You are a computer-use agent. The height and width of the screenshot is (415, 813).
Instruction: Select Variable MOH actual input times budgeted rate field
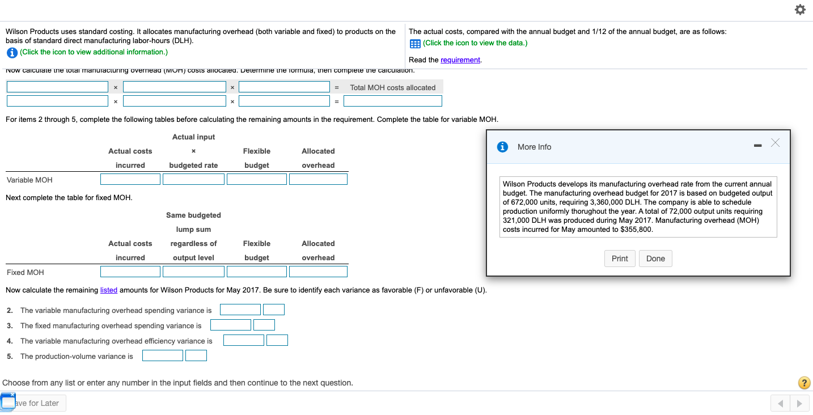193,179
